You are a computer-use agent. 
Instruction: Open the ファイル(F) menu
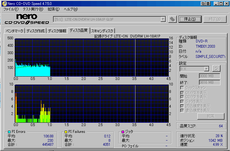tap(11, 9)
